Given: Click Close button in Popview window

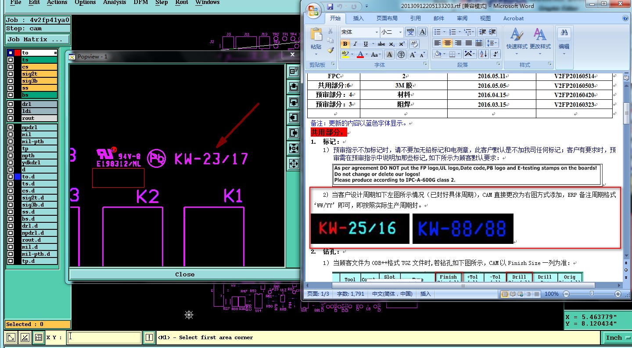Looking at the screenshot, I should [x=184, y=274].
